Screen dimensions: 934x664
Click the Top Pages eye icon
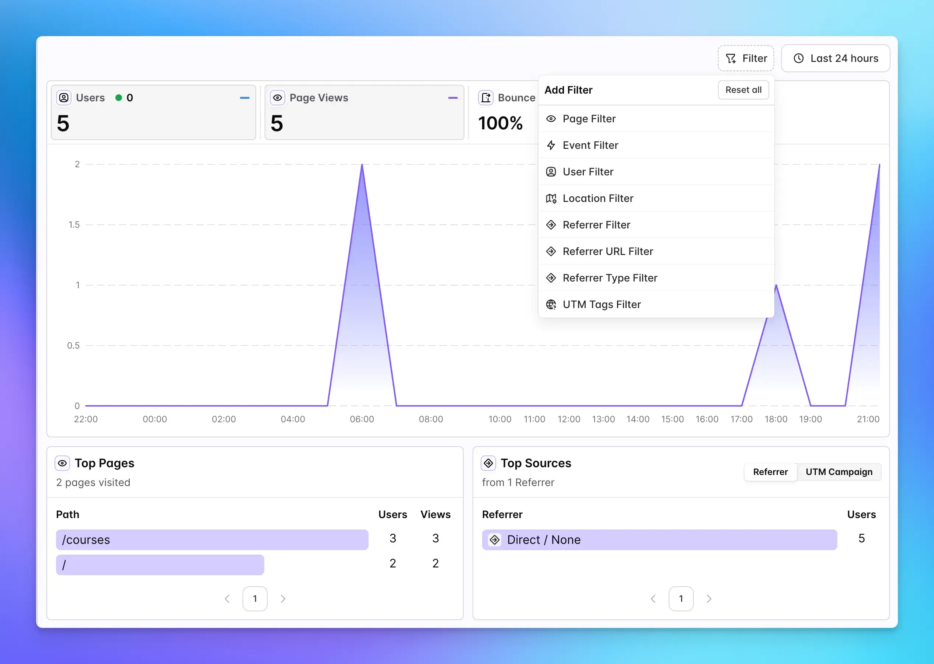pyautogui.click(x=62, y=463)
